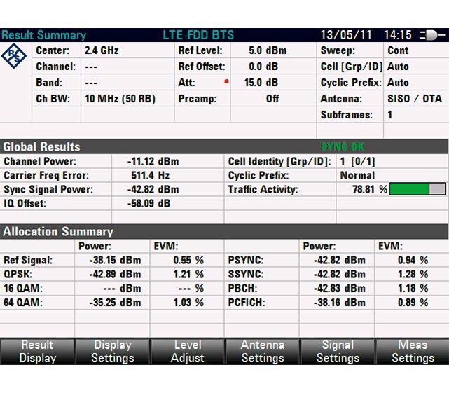This screenshot has width=449, height=393.
Task: Open the Signal Settings softkey menu
Action: [337, 351]
